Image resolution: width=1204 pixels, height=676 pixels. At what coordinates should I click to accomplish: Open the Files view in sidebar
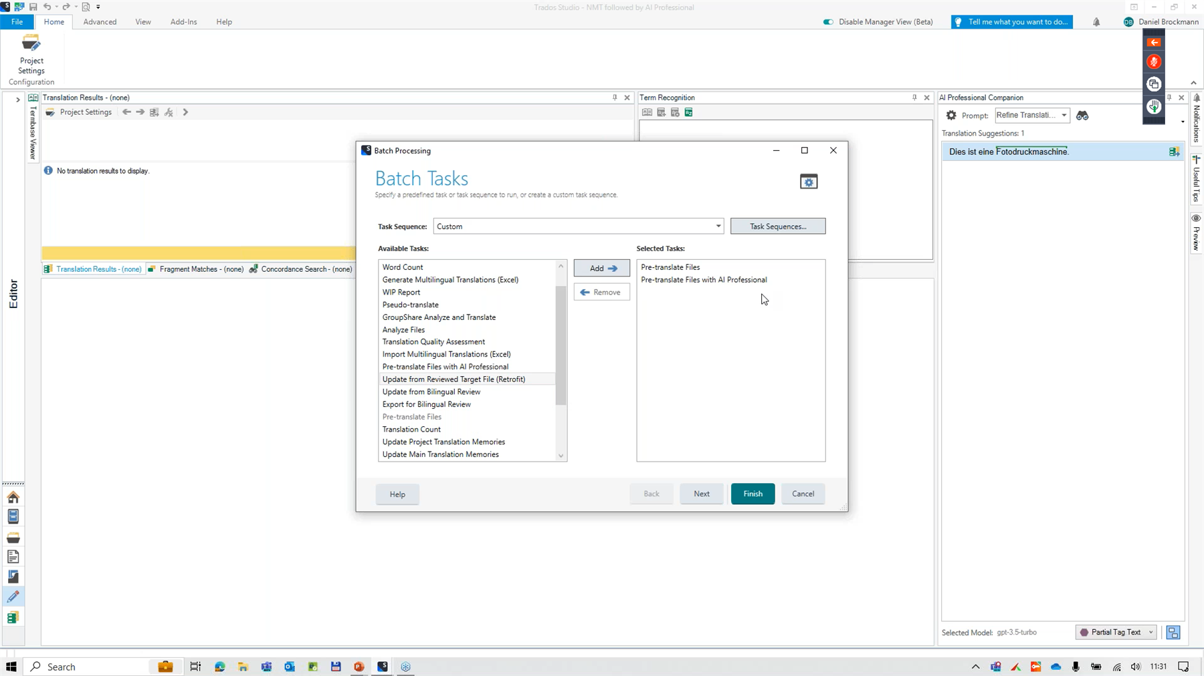pos(13,538)
